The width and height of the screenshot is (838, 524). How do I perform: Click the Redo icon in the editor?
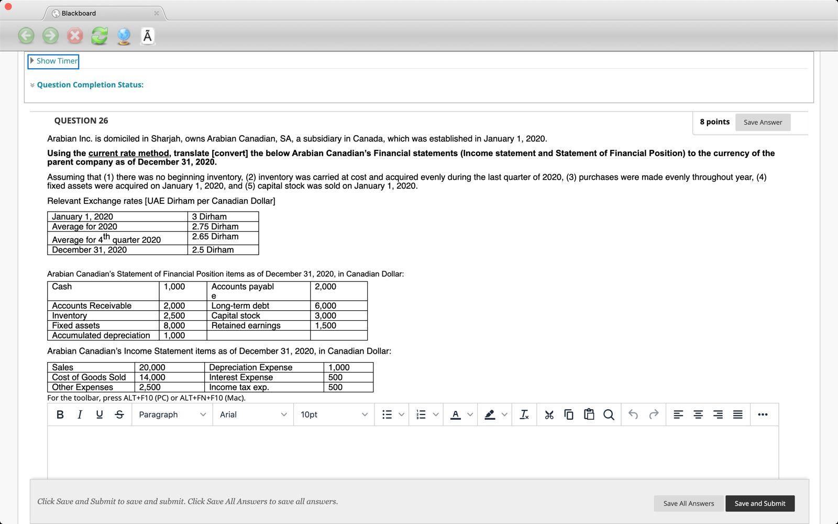click(654, 414)
